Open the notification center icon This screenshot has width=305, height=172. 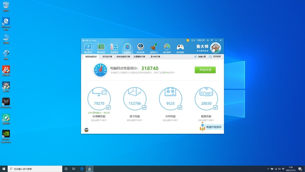click(x=300, y=169)
